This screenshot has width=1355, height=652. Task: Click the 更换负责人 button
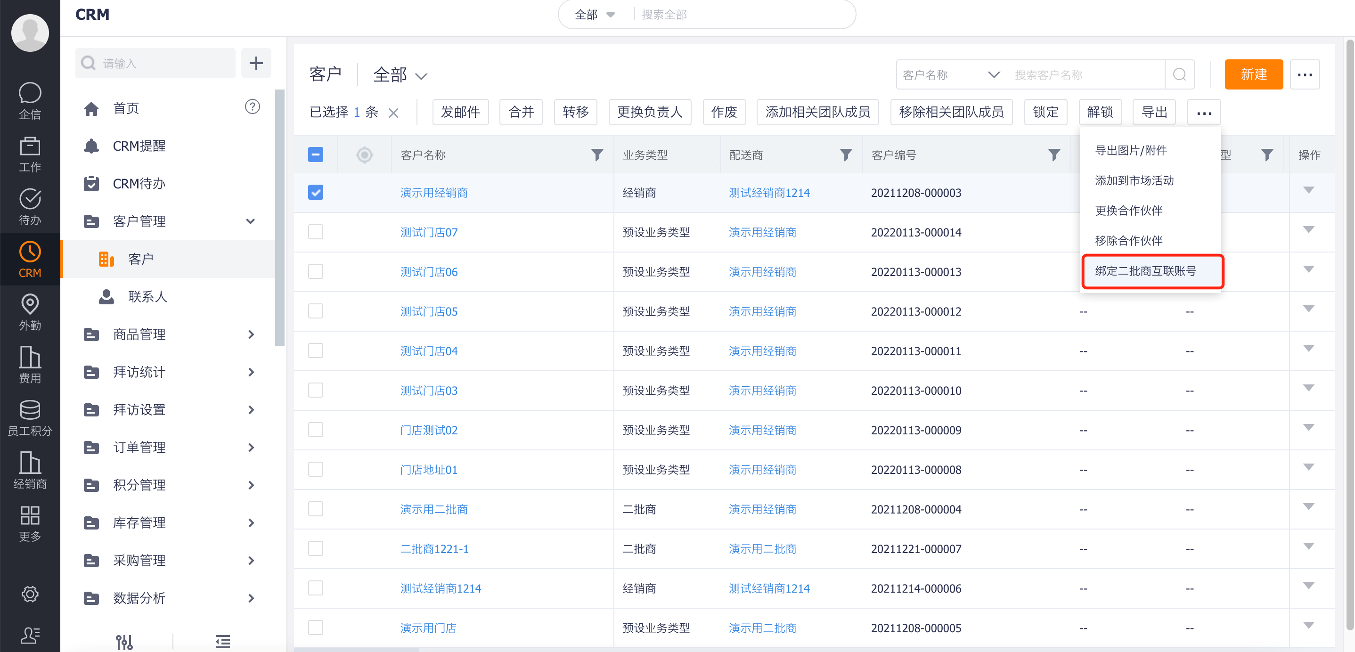(x=650, y=113)
